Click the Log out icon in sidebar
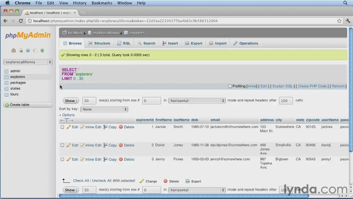The image size is (353, 199). (x=21, y=50)
